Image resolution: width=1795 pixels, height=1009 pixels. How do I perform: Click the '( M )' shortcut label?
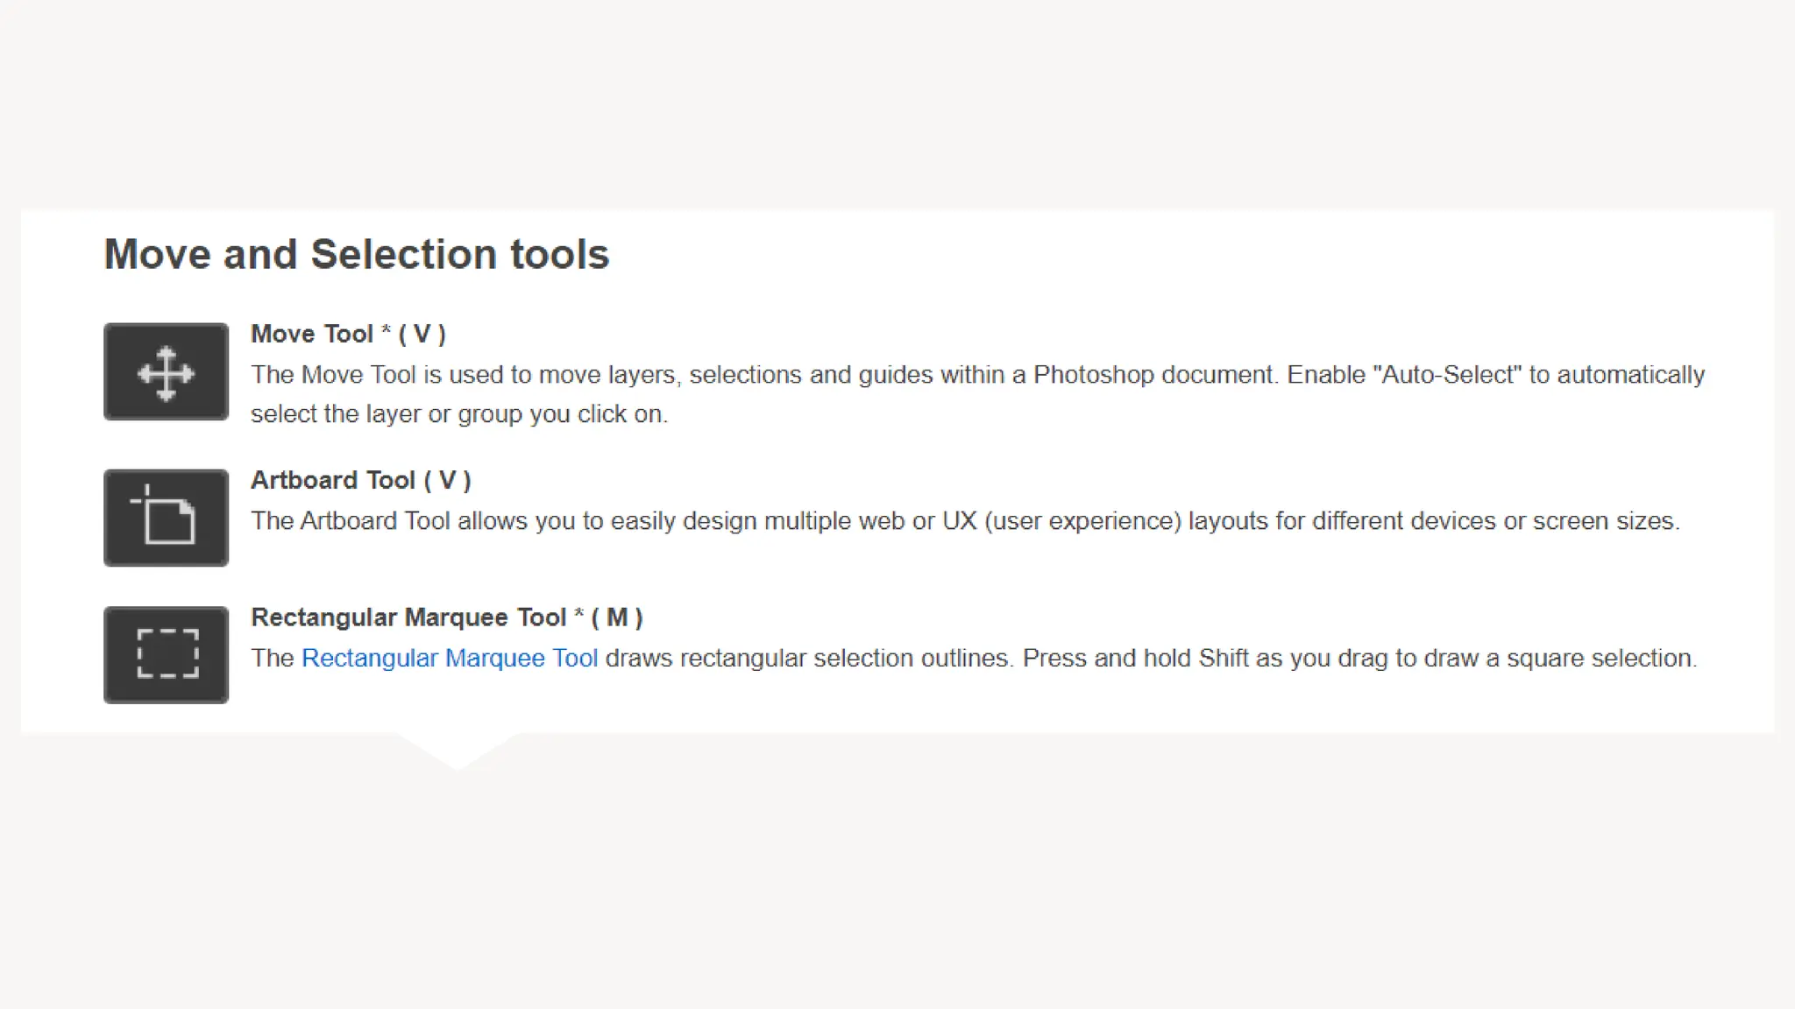[x=617, y=617]
